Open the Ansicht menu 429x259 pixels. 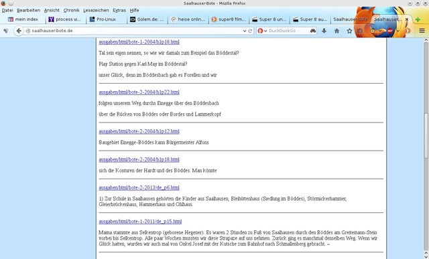[52, 10]
